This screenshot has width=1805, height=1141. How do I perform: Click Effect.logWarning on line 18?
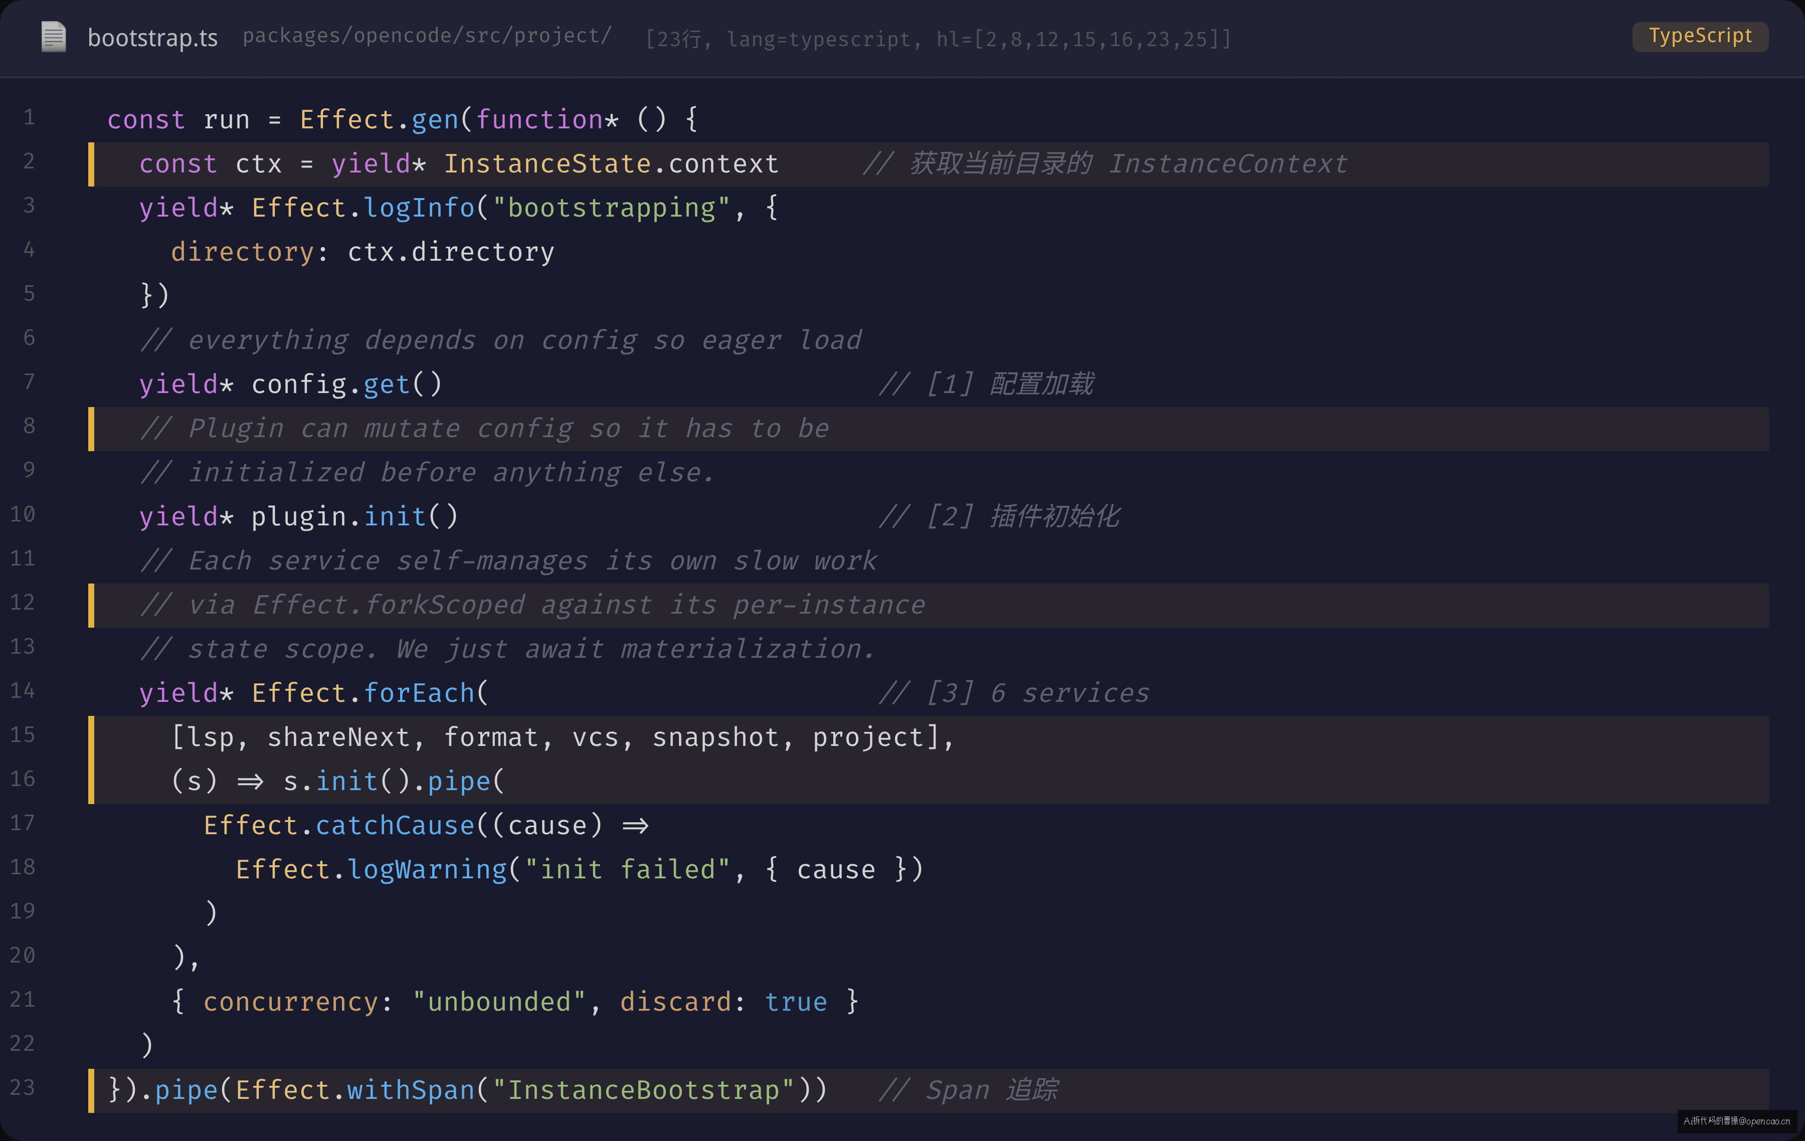(372, 870)
